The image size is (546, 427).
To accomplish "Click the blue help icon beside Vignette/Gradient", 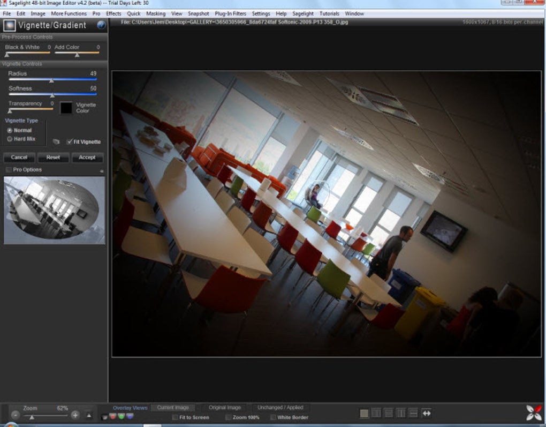I will [101, 25].
